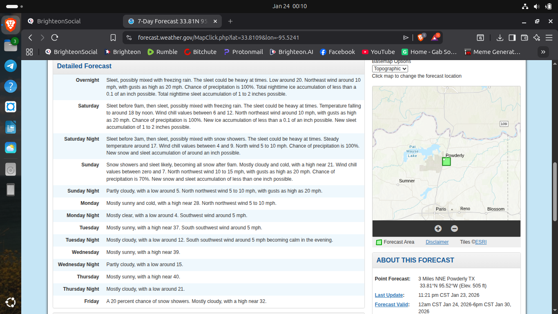
Task: Expand hidden bookmarks with the chevron
Action: pos(543,52)
